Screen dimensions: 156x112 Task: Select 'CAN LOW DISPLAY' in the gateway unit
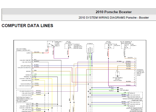(x=26, y=66)
